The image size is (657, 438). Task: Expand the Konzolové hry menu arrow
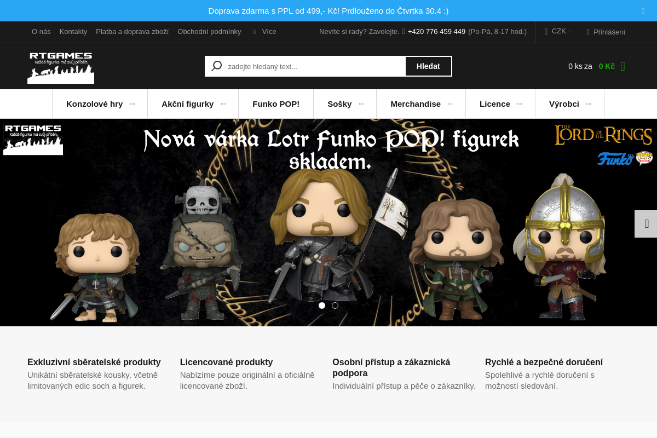tap(132, 104)
